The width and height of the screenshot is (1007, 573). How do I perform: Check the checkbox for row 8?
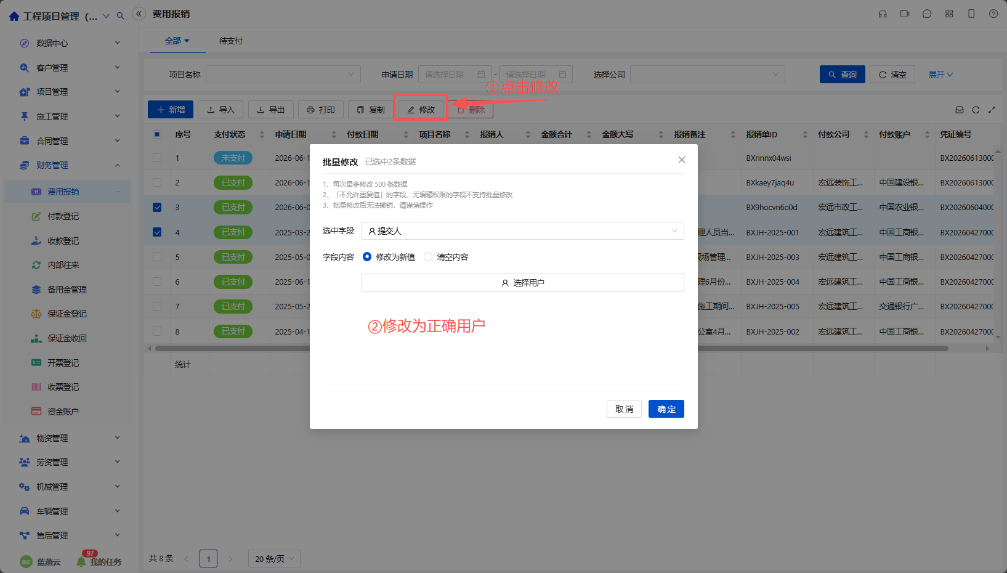pyautogui.click(x=157, y=331)
